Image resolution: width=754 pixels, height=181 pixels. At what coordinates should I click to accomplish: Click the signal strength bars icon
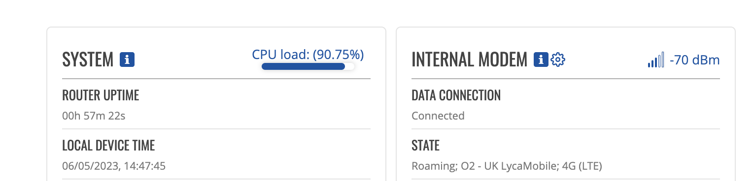pyautogui.click(x=656, y=60)
